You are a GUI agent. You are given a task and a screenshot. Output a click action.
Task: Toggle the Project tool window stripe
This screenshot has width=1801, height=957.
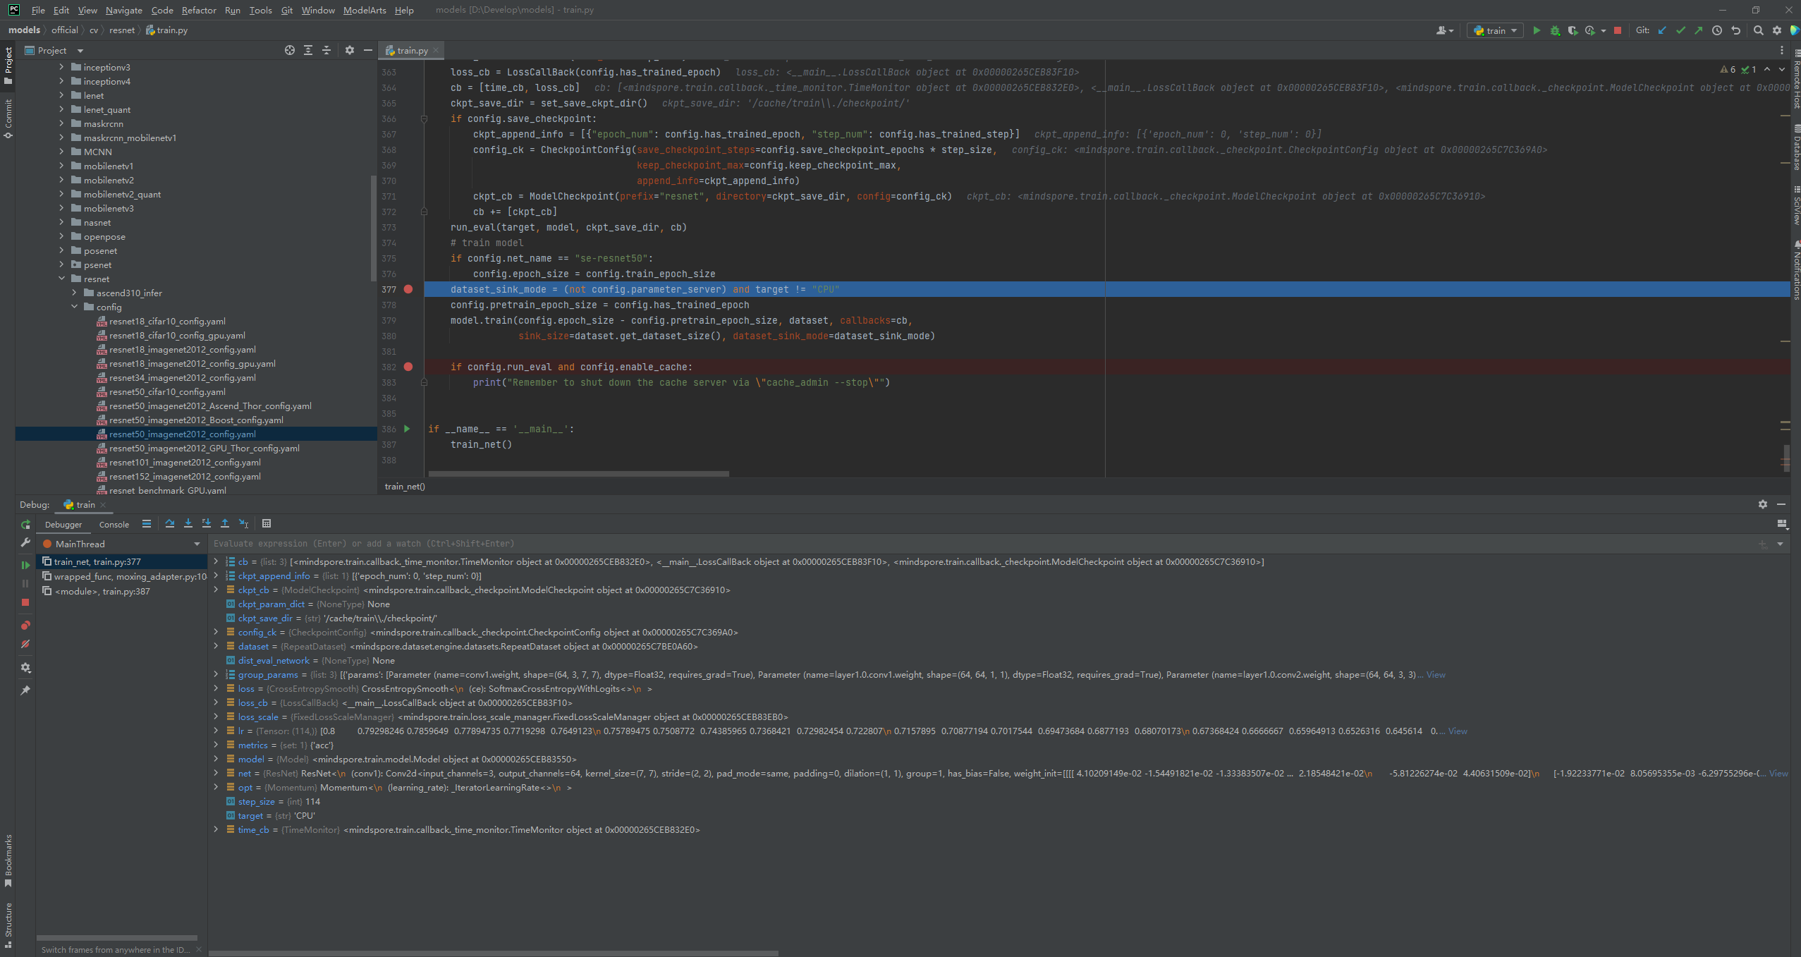point(8,65)
